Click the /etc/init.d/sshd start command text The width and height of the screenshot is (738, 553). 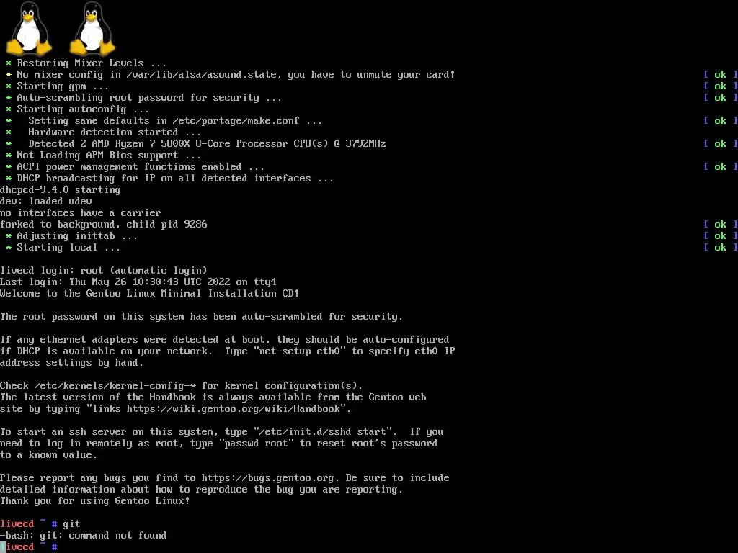click(325, 432)
